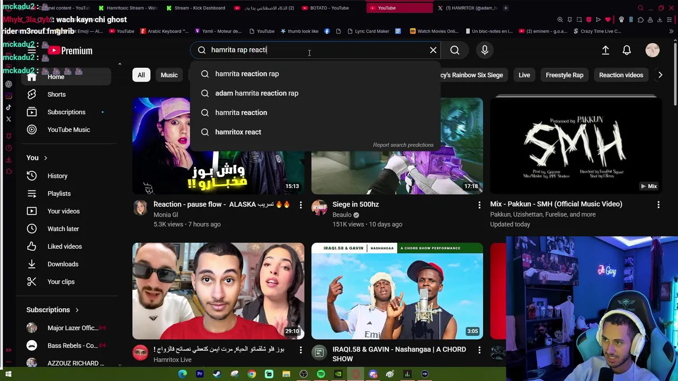This screenshot has height=381, width=678.
Task: Open the Opera tab search magnifier
Action: click(640, 8)
